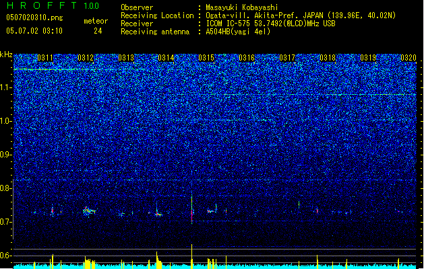Click the date stamp 05.07.02 03:10
The width and height of the screenshot is (424, 269).
point(34,31)
